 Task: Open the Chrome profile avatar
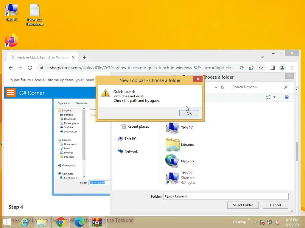[282, 68]
